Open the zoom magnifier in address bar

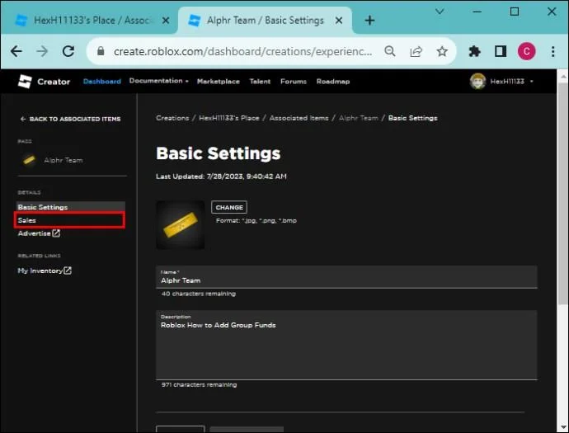(390, 51)
